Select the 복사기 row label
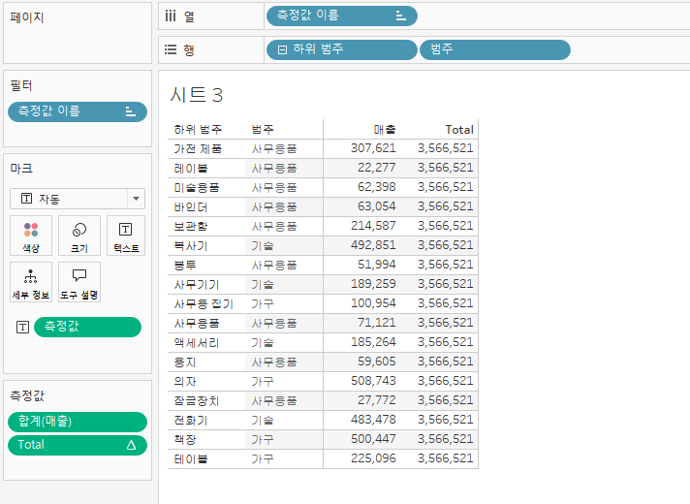 tap(191, 245)
